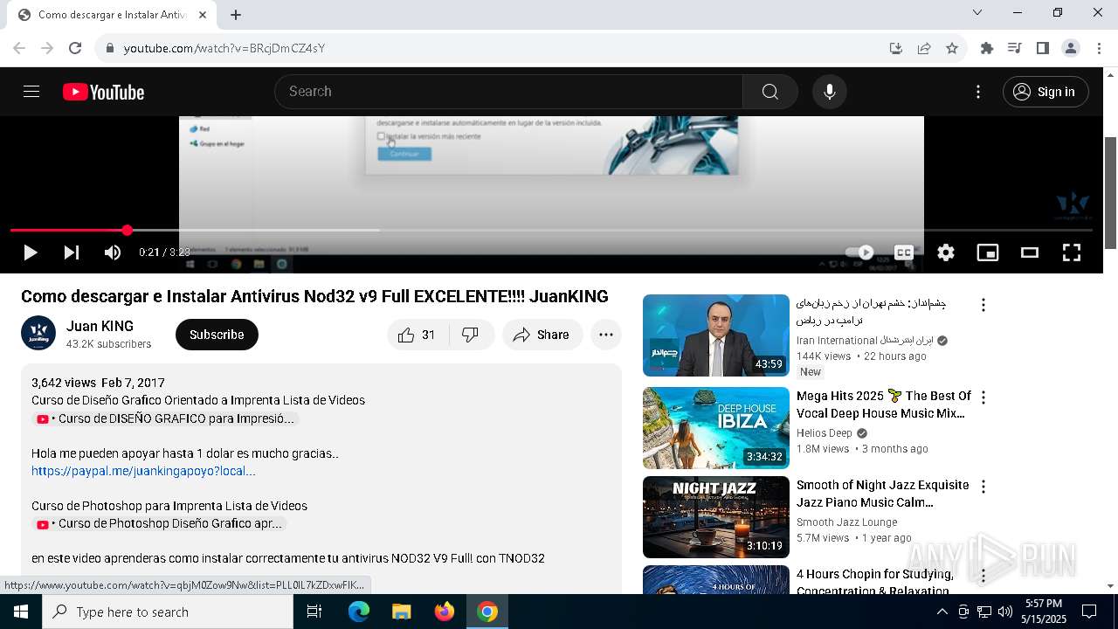1118x629 pixels.
Task: Toggle Chrome side panel
Action: click(1043, 48)
